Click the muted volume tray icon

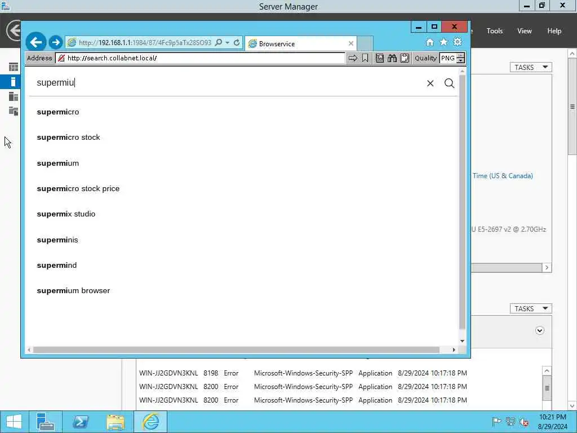pos(524,422)
